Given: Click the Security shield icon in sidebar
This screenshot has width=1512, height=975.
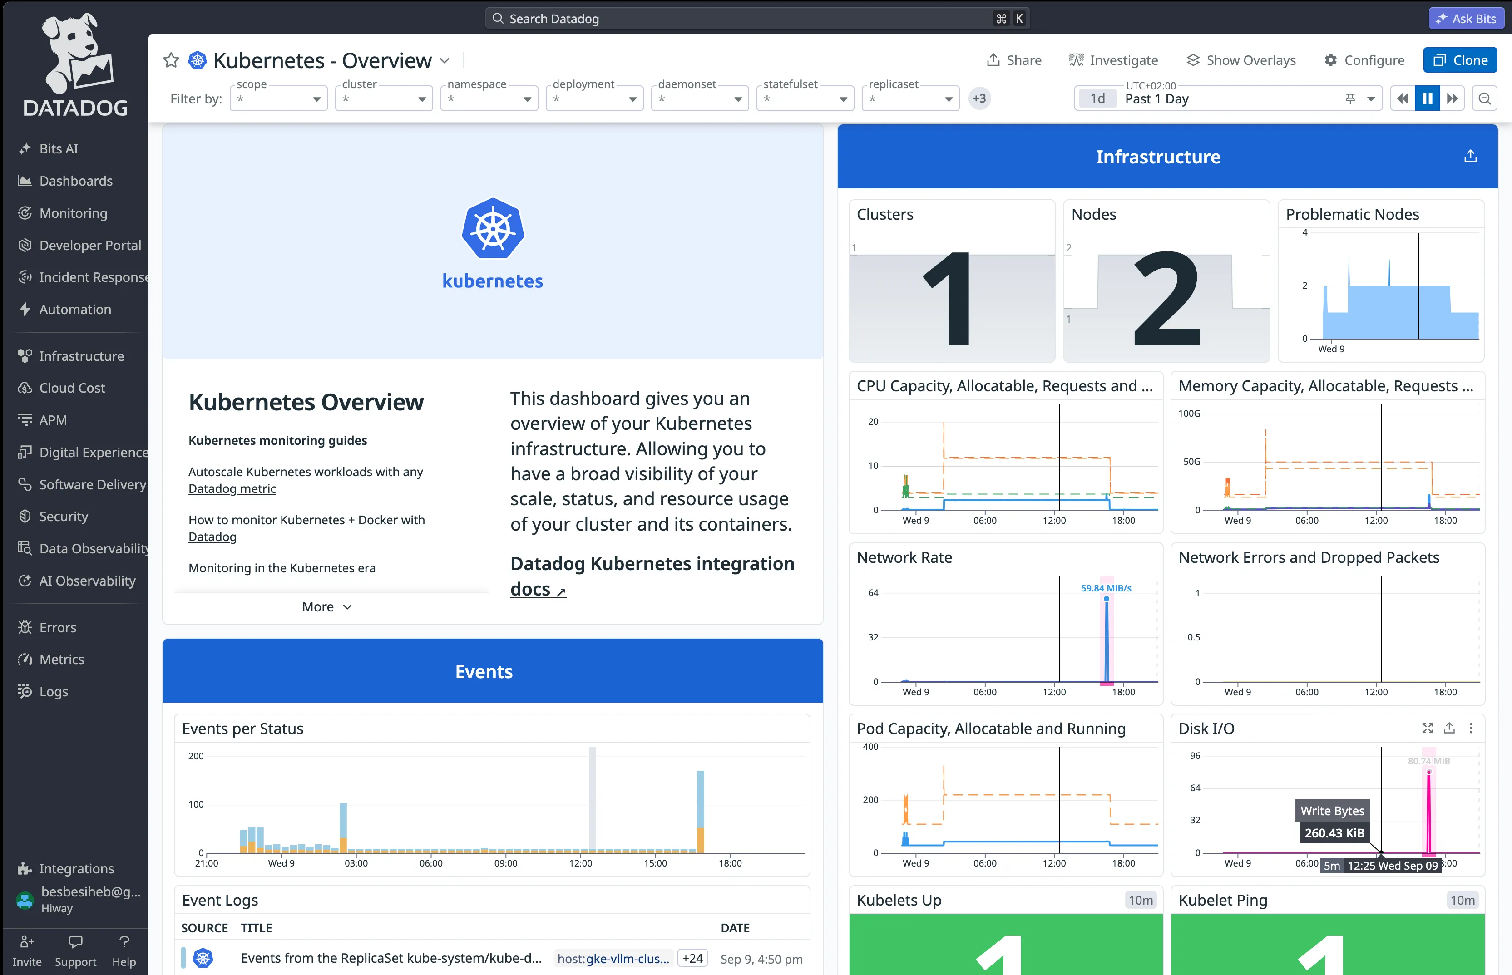Looking at the screenshot, I should click(25, 516).
